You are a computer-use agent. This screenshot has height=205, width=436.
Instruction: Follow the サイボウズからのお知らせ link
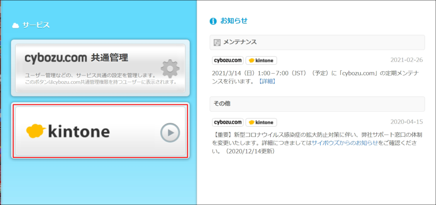(344, 143)
